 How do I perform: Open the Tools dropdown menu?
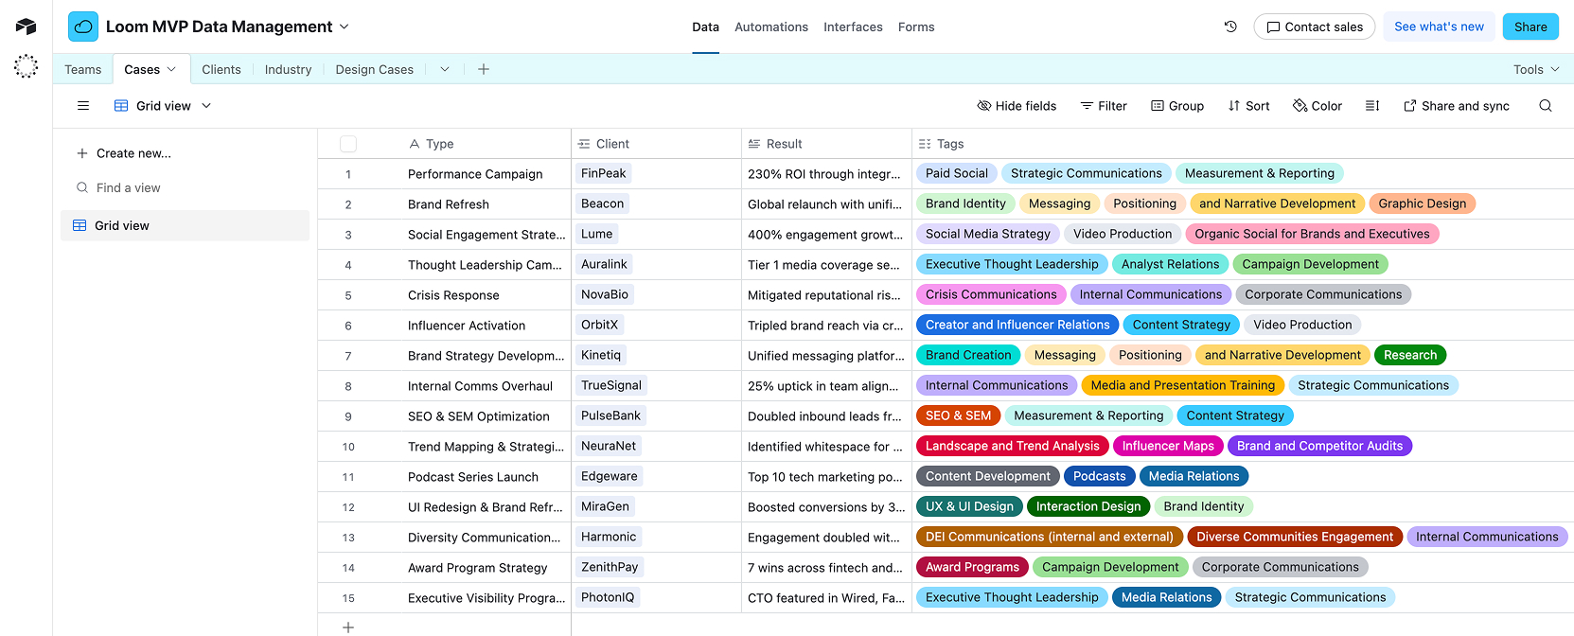point(1535,69)
